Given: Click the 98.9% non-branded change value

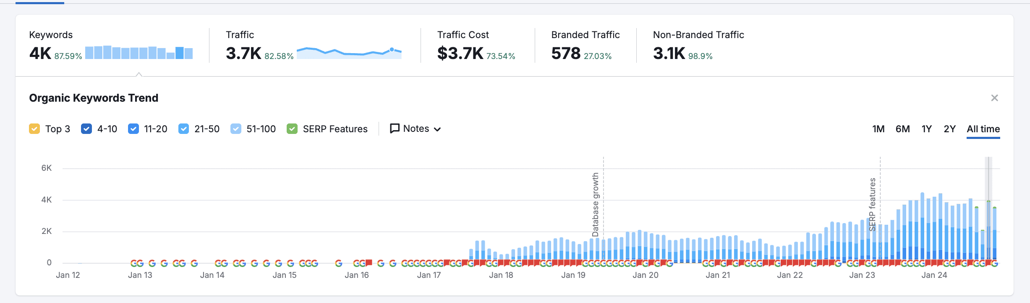Looking at the screenshot, I should coord(701,56).
